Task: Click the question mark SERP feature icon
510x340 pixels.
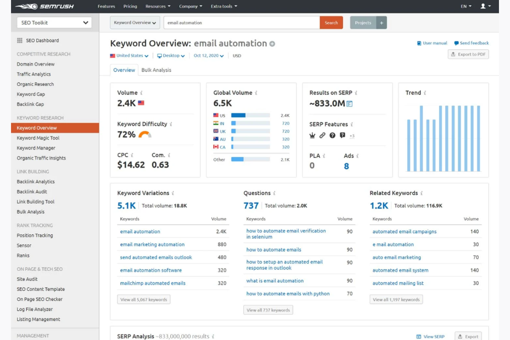Action: [332, 135]
